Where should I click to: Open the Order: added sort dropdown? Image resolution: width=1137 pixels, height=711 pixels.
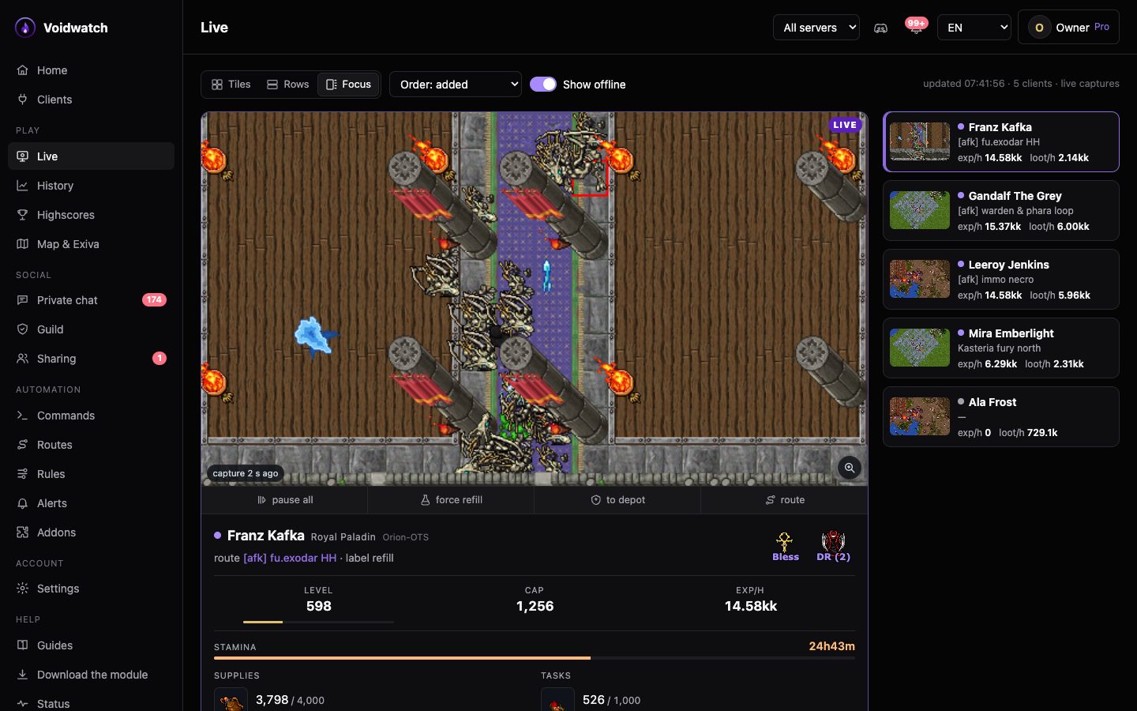point(456,85)
